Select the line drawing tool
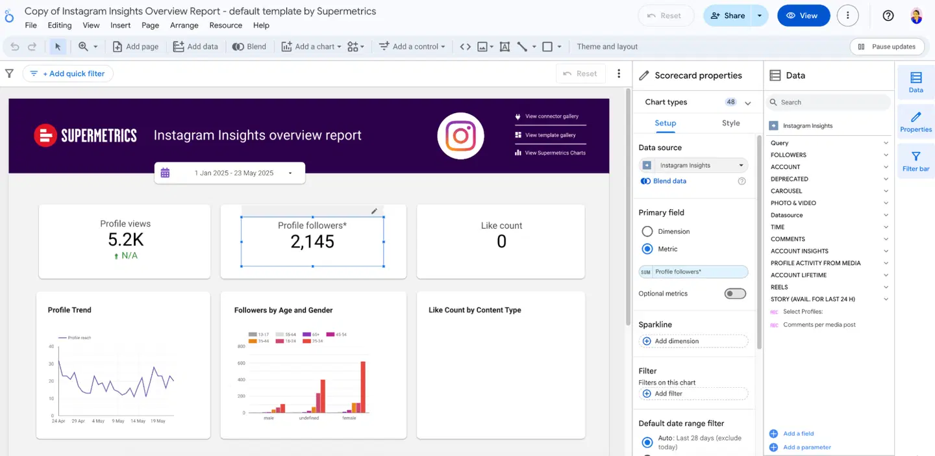Image resolution: width=935 pixels, height=456 pixels. click(x=523, y=46)
